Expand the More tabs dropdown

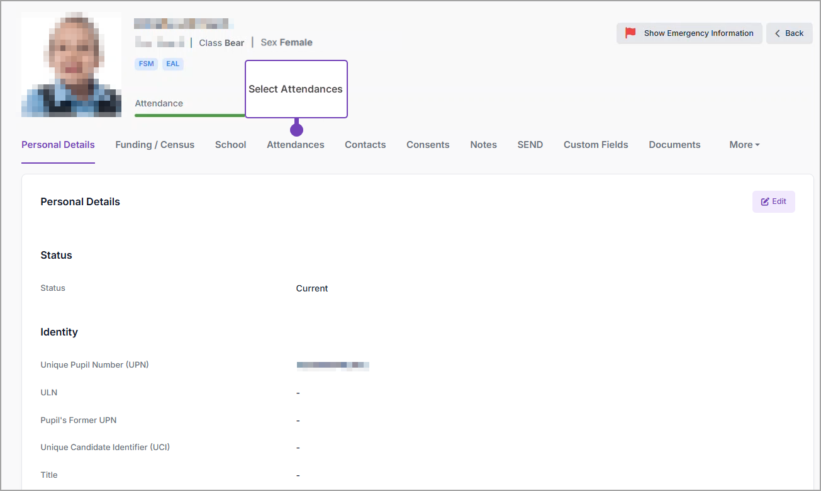744,145
